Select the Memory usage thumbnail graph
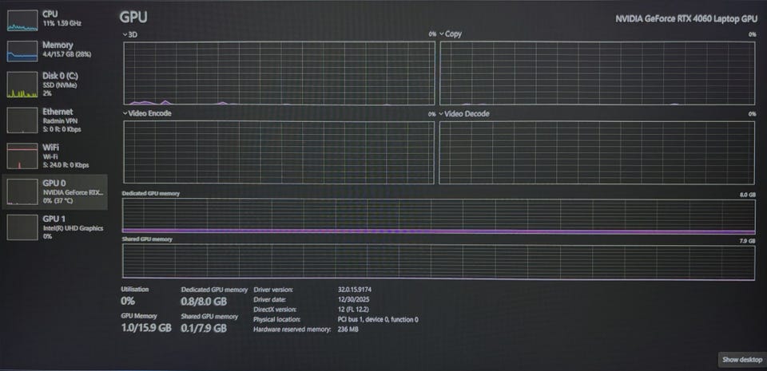 pos(22,51)
